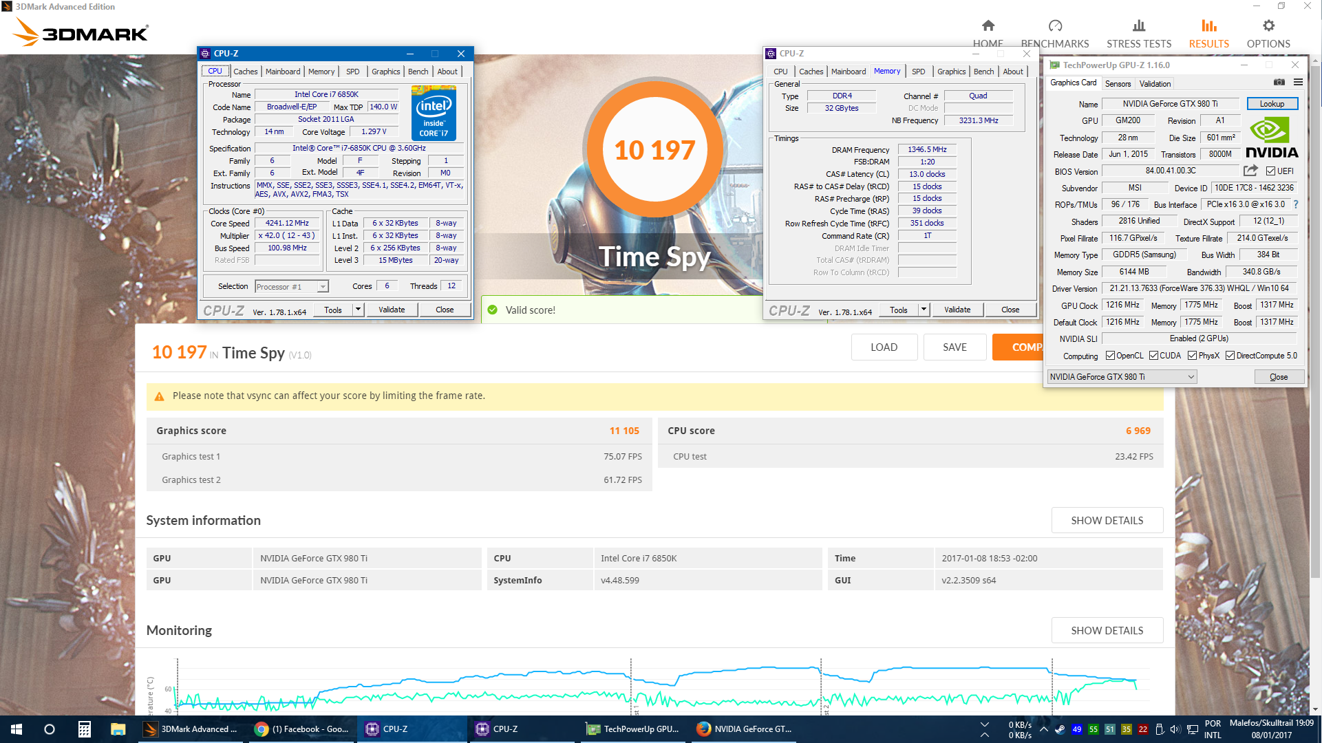Toggle the OpenCL checkbox
The height and width of the screenshot is (743, 1322).
(x=1110, y=356)
